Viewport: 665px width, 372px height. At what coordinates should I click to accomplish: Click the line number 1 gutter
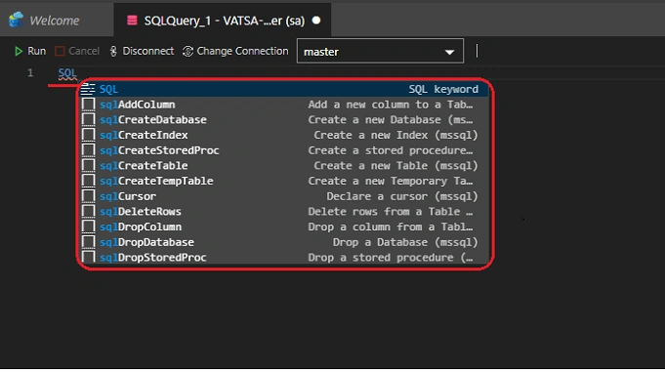coord(30,73)
